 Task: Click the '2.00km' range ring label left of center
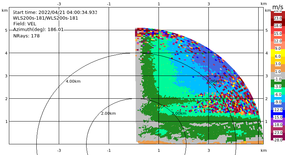coord(108,113)
